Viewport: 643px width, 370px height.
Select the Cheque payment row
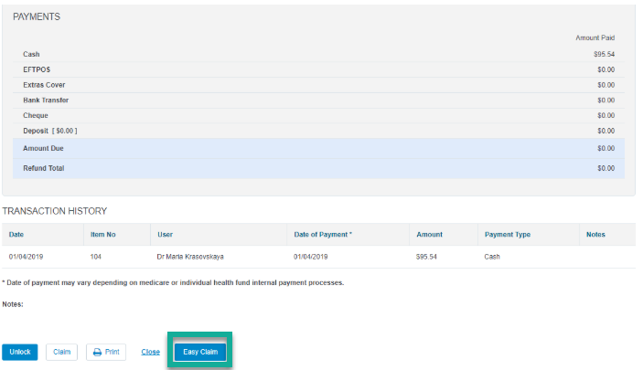[x=318, y=115]
